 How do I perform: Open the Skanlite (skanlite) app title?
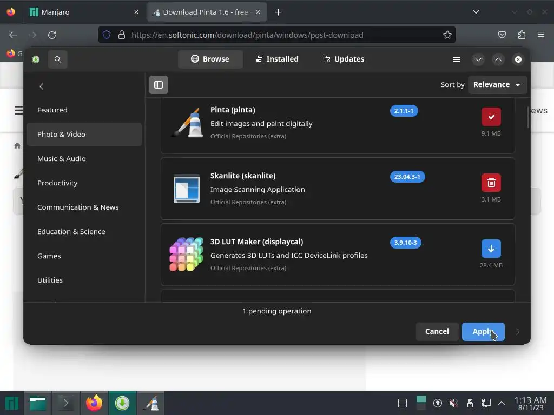pyautogui.click(x=243, y=176)
